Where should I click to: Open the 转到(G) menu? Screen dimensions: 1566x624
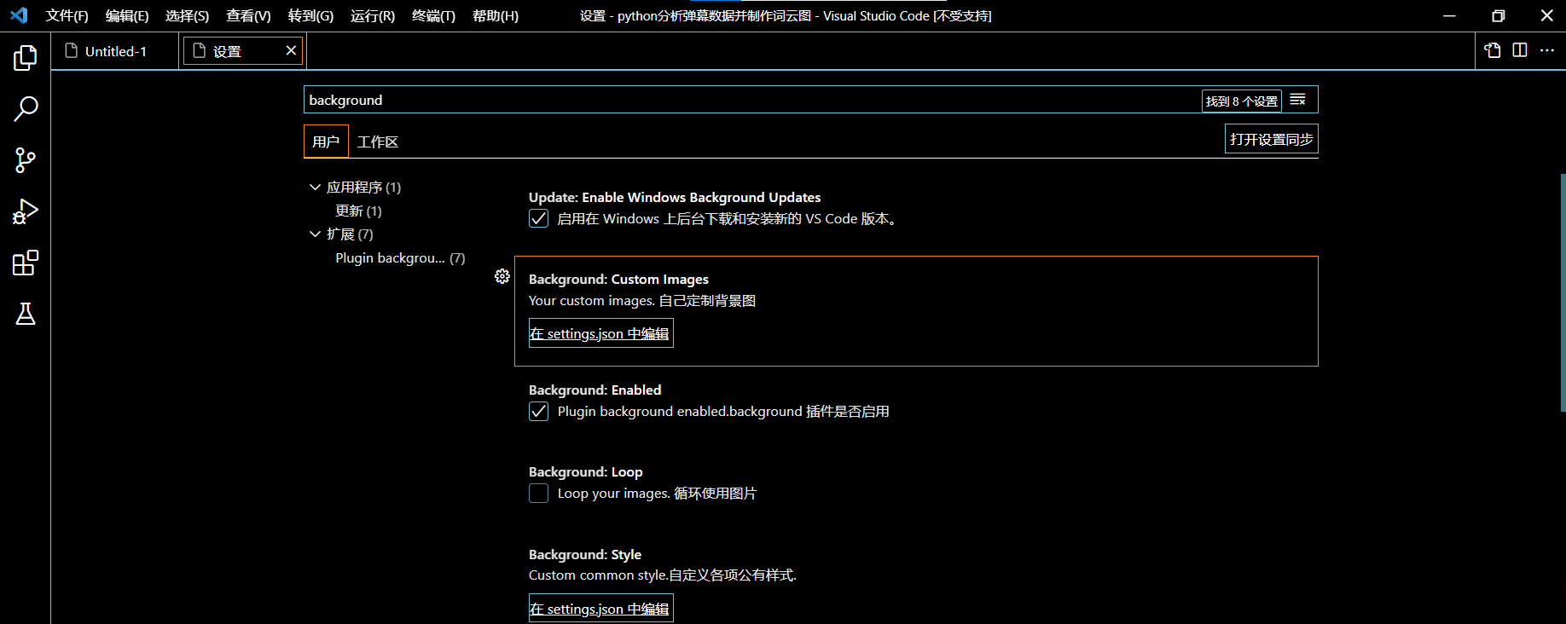(x=310, y=15)
